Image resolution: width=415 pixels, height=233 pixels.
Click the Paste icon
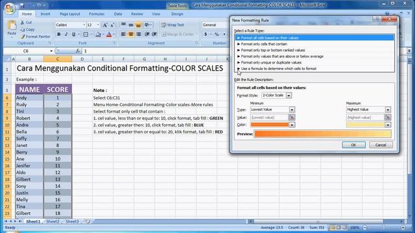[12, 26]
